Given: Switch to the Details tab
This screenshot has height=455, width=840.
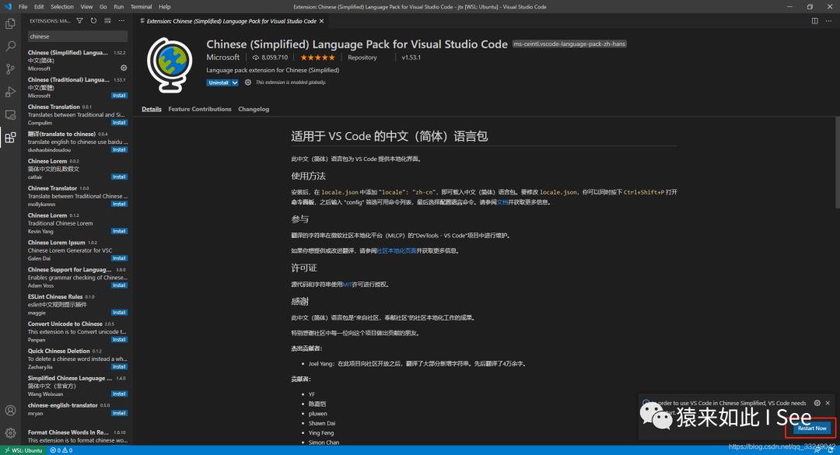Looking at the screenshot, I should (152, 109).
